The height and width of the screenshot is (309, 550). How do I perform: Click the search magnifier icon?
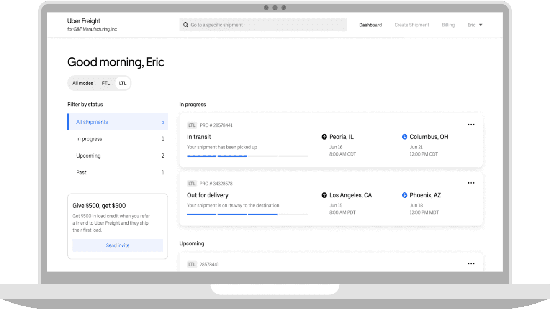click(186, 25)
